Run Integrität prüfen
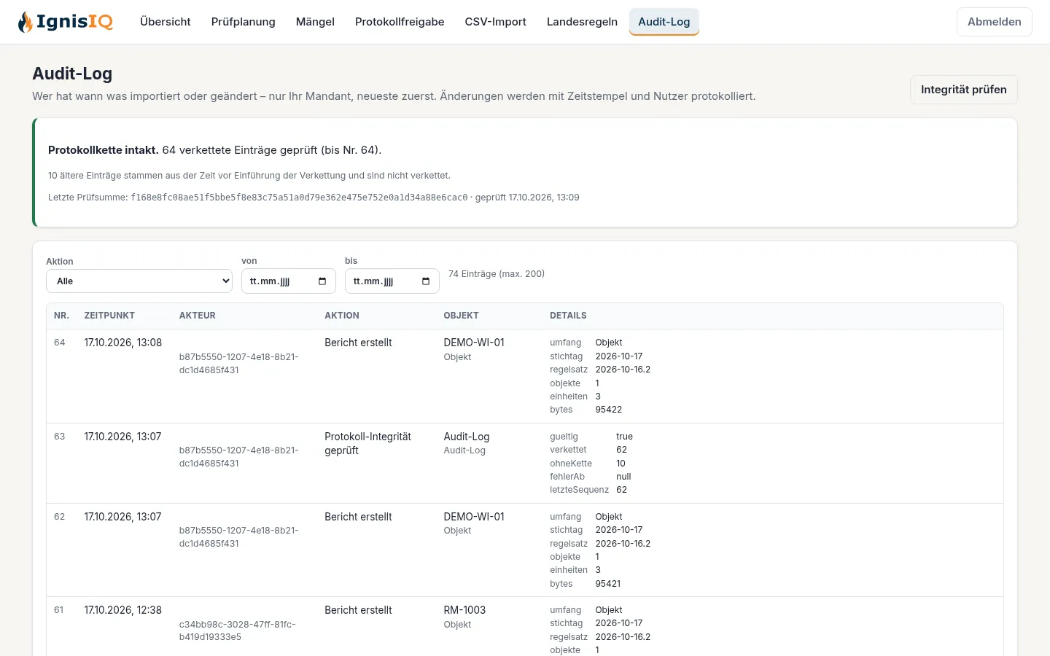This screenshot has width=1050, height=656. 964,90
